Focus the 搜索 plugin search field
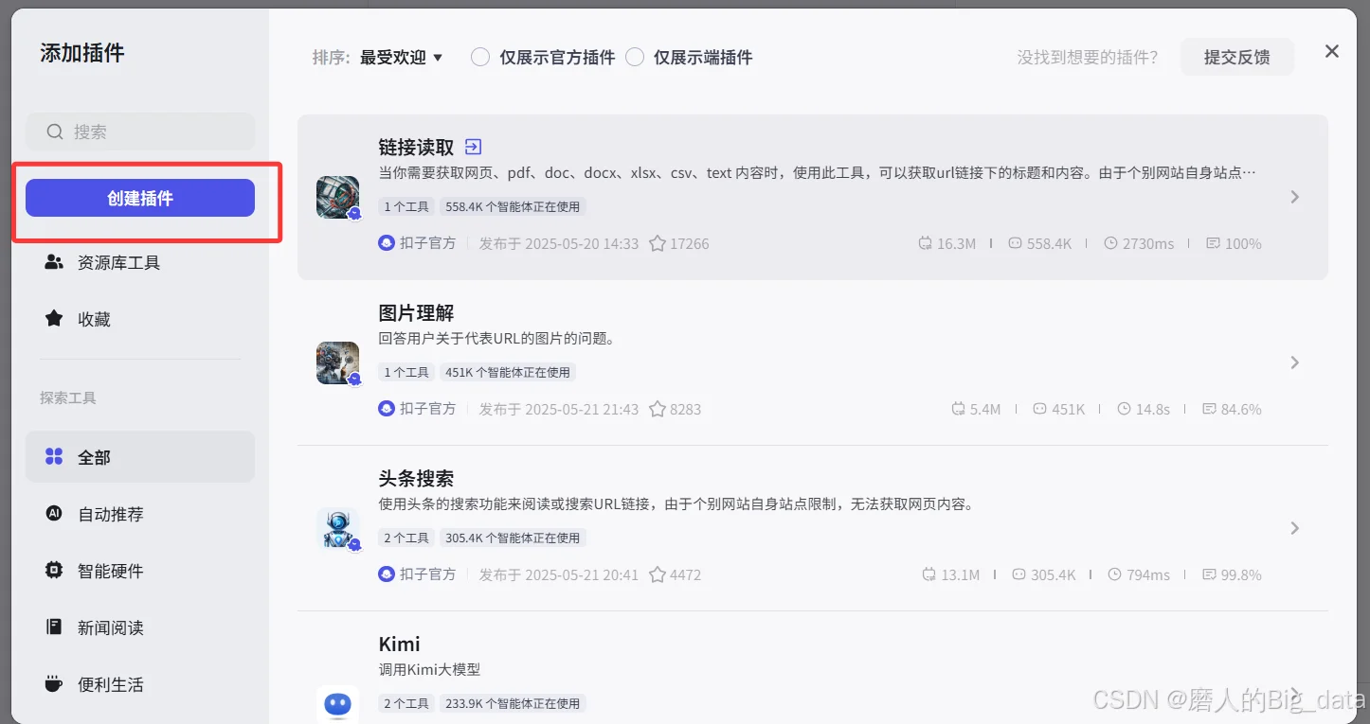Image resolution: width=1370 pixels, height=724 pixels. pos(140,132)
